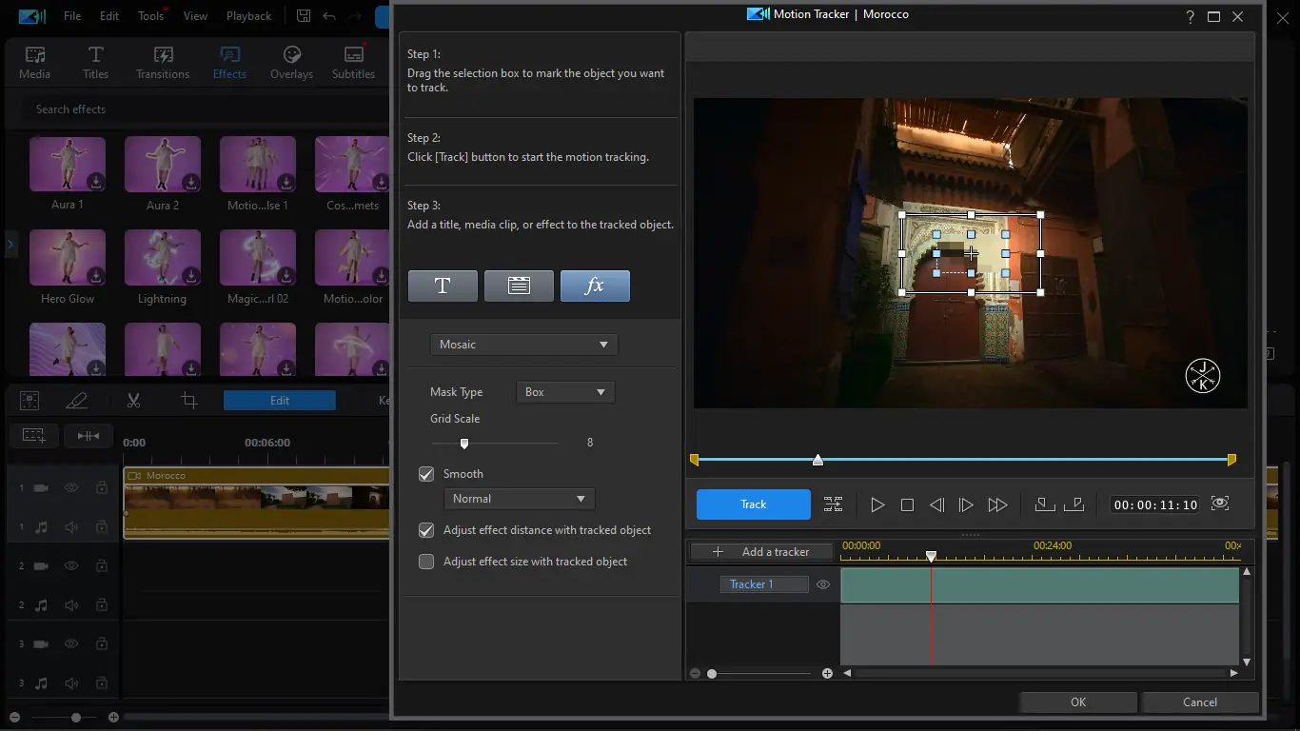This screenshot has width=1300, height=731.
Task: Step to the previous frame
Action: [x=936, y=505]
